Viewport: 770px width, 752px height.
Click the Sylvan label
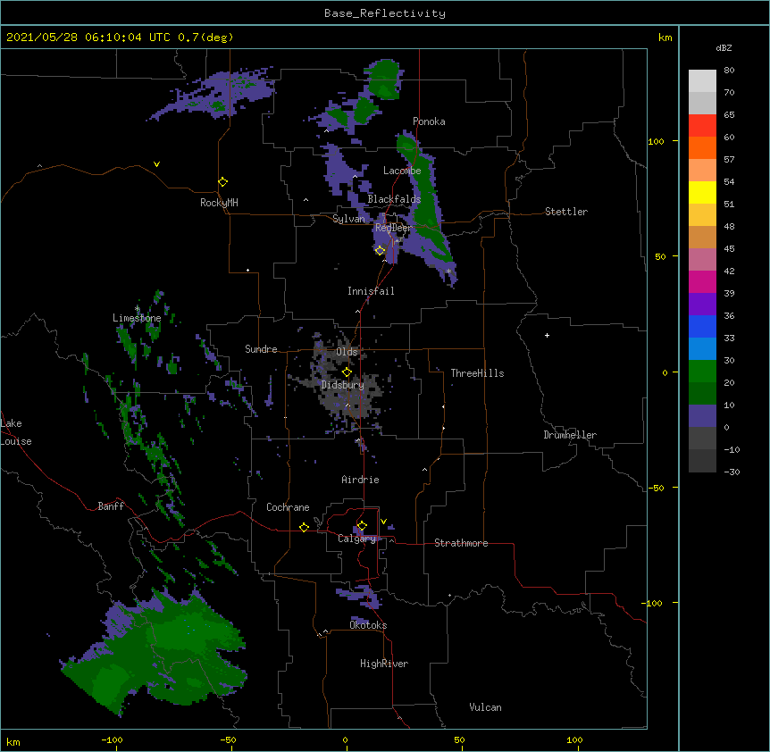(x=348, y=219)
